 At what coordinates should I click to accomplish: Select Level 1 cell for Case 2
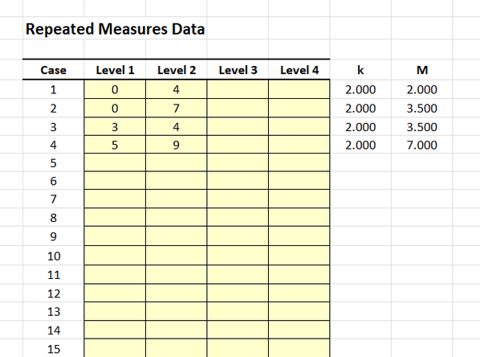115,108
